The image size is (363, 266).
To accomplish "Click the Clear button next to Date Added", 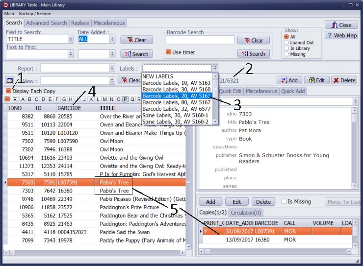I will click(136, 40).
